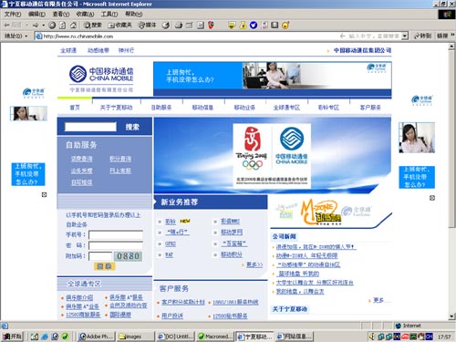
Task: Click the Print toolbar icon
Action: tap(179, 26)
